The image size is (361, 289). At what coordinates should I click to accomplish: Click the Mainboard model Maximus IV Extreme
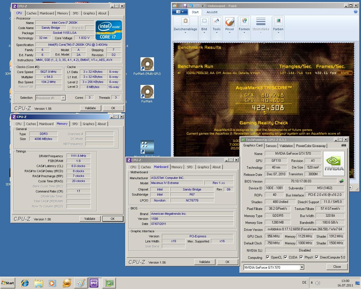click(x=177, y=183)
